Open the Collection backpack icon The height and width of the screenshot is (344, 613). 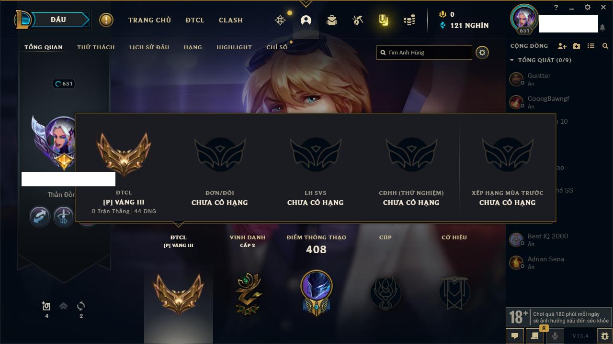(x=332, y=20)
